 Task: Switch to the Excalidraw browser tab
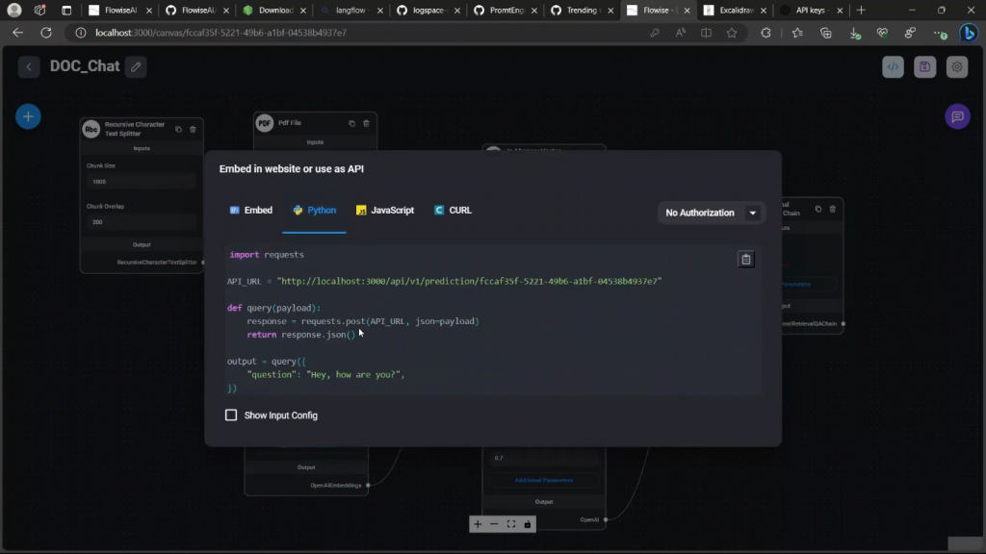pyautogui.click(x=734, y=10)
